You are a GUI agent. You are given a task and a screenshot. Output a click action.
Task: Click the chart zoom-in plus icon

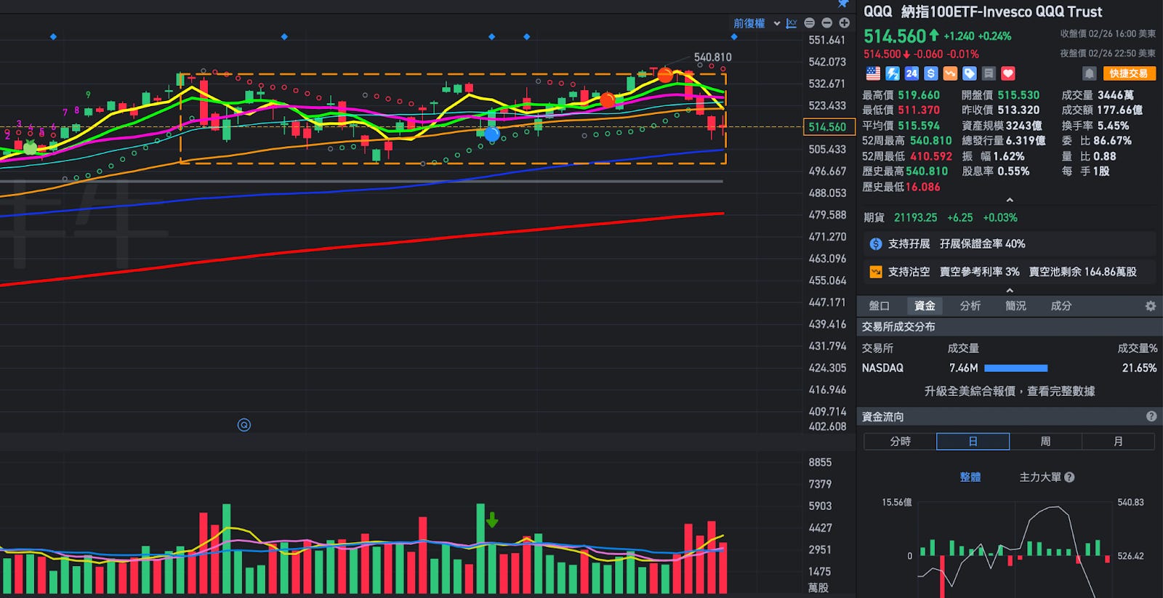tap(844, 23)
